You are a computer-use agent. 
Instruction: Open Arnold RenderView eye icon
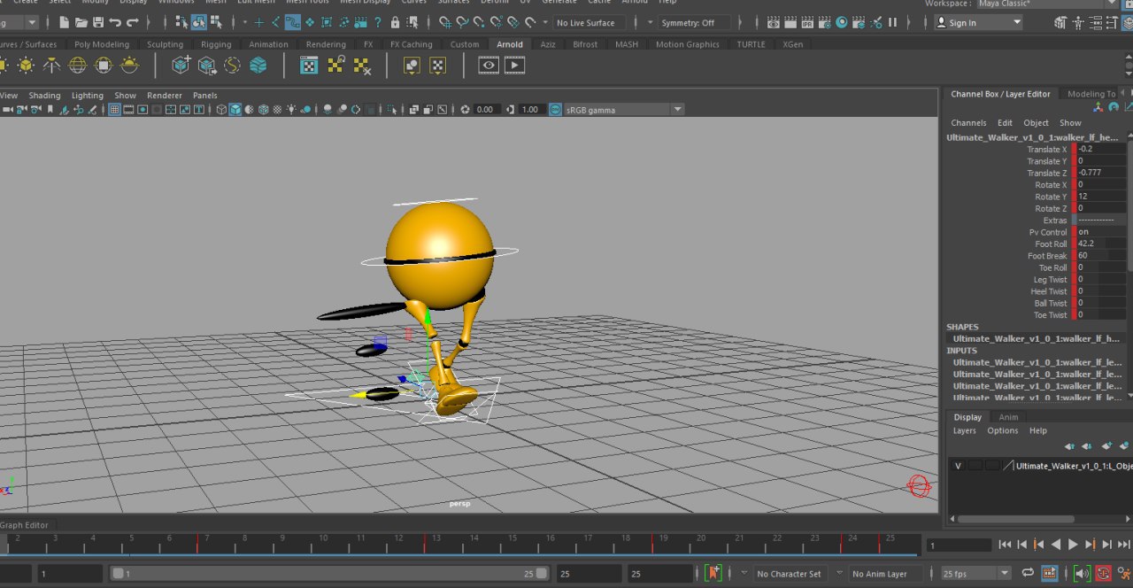[x=489, y=65]
